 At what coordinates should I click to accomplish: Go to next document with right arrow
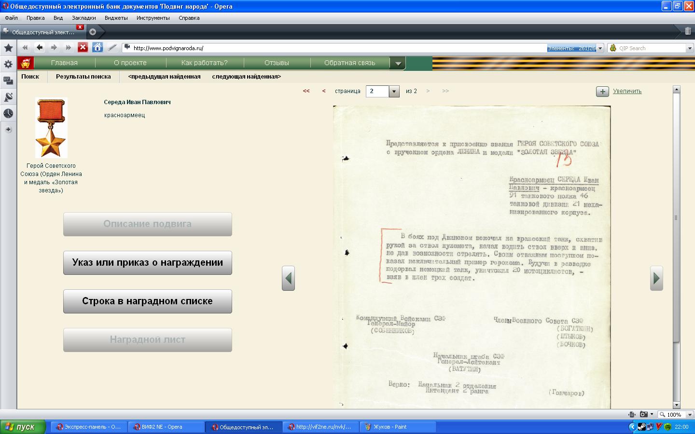(656, 278)
